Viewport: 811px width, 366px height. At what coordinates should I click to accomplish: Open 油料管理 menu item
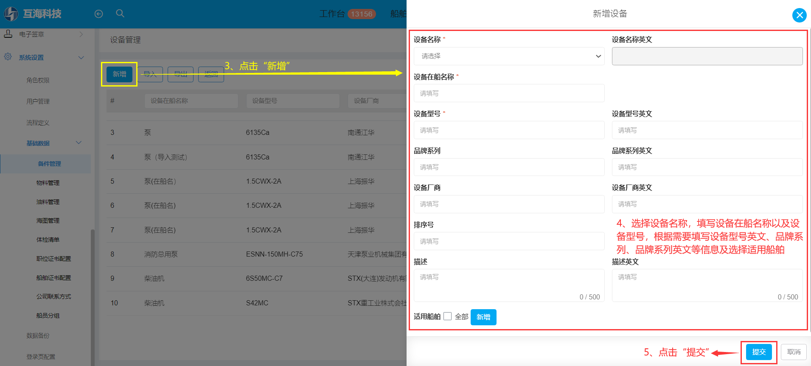coord(48,202)
